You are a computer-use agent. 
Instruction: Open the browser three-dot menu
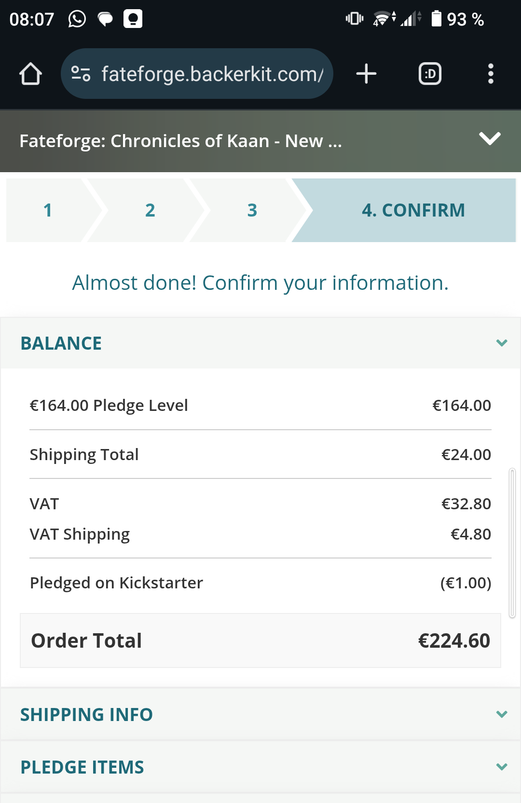point(491,74)
